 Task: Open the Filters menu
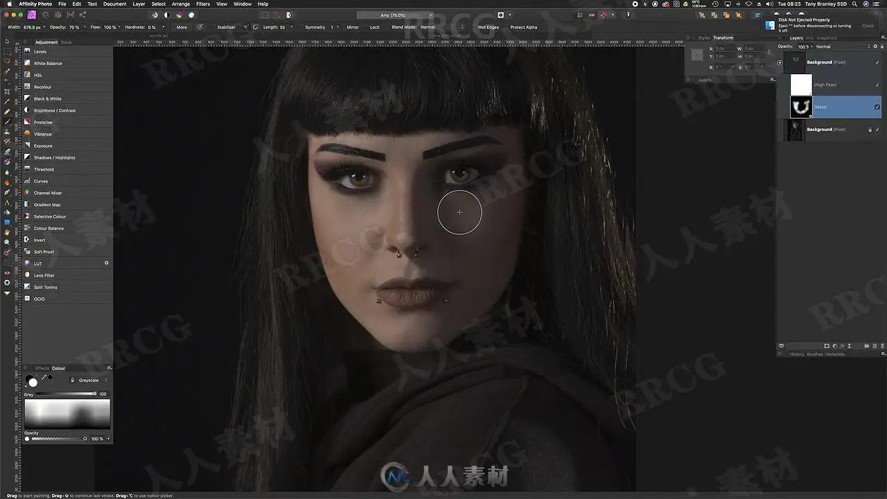pos(203,4)
